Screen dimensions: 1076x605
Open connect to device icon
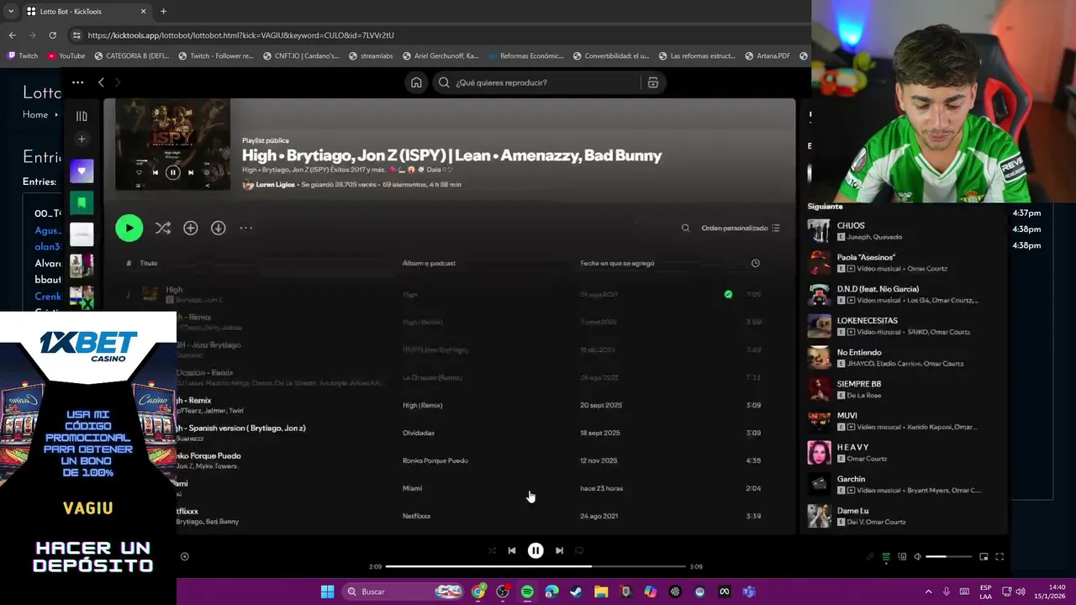coord(902,556)
